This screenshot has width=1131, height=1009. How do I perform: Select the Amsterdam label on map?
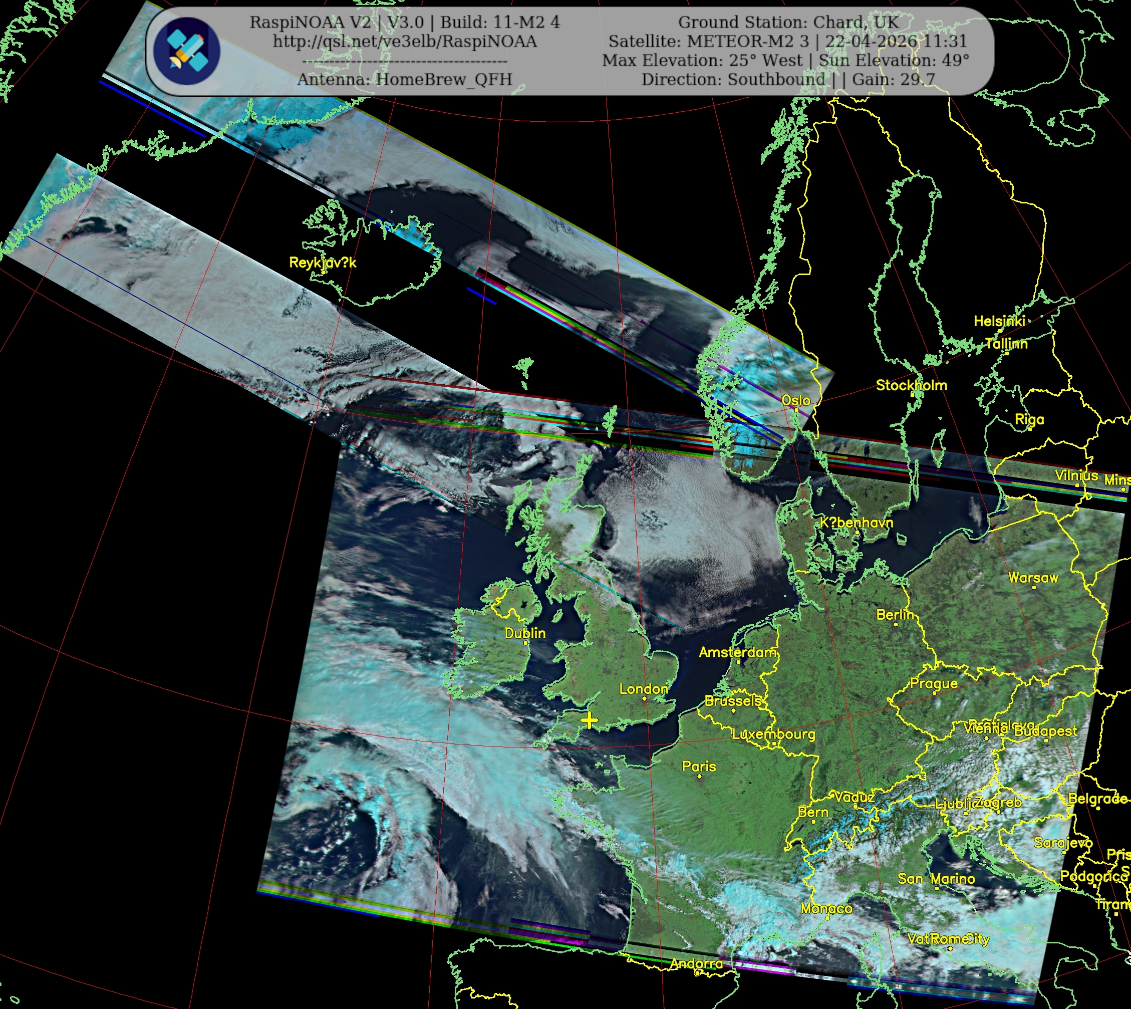(x=737, y=652)
